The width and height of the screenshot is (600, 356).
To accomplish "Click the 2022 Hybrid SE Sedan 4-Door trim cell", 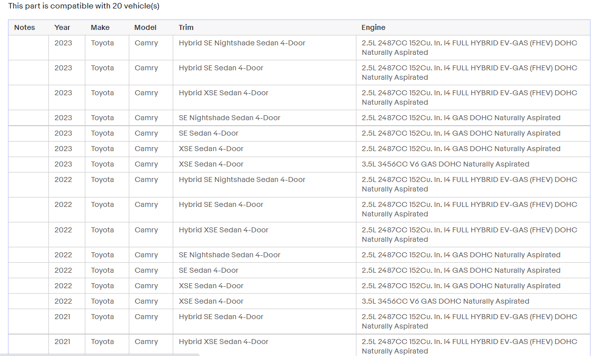I will (265, 209).
